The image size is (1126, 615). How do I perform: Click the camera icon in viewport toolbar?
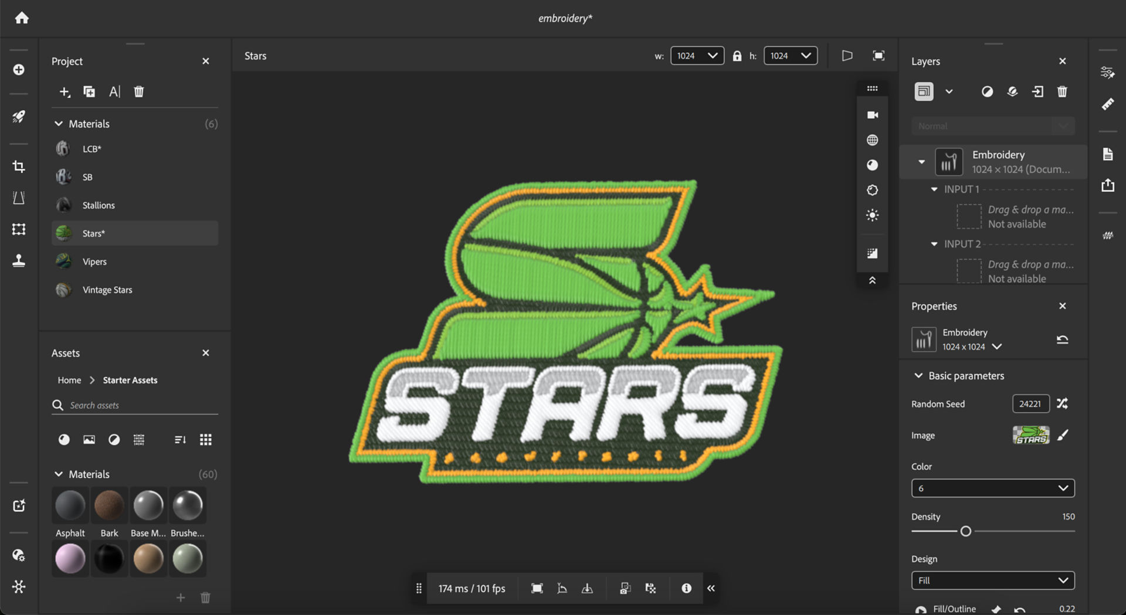(873, 115)
